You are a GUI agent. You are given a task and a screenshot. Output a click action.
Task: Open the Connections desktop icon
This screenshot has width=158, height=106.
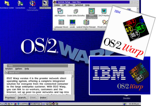pos(20,5)
